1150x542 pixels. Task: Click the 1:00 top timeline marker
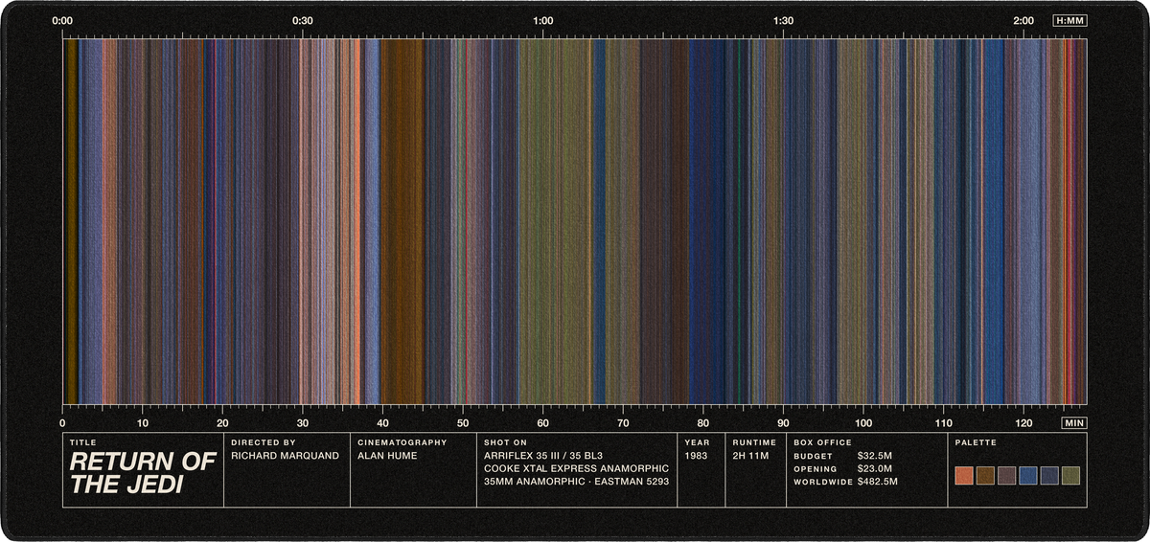coord(542,20)
